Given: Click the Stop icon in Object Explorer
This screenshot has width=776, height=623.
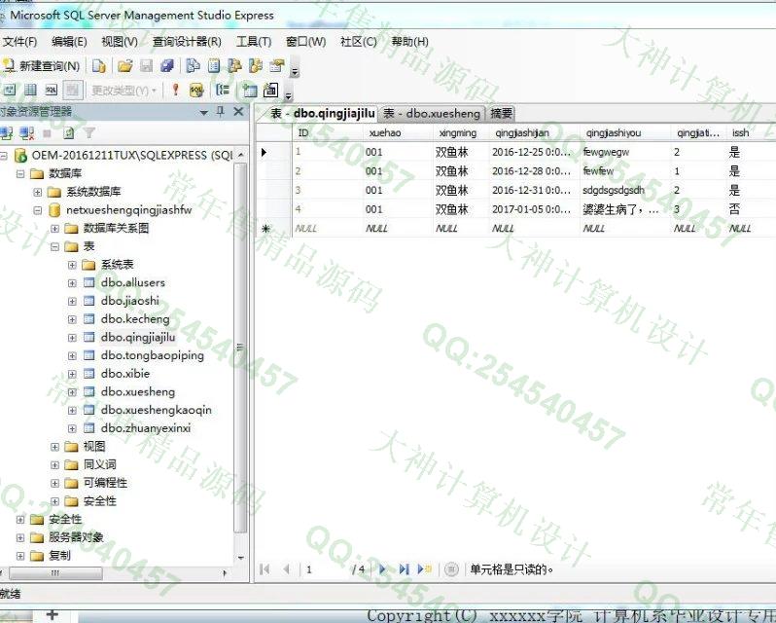Looking at the screenshot, I should (x=47, y=133).
